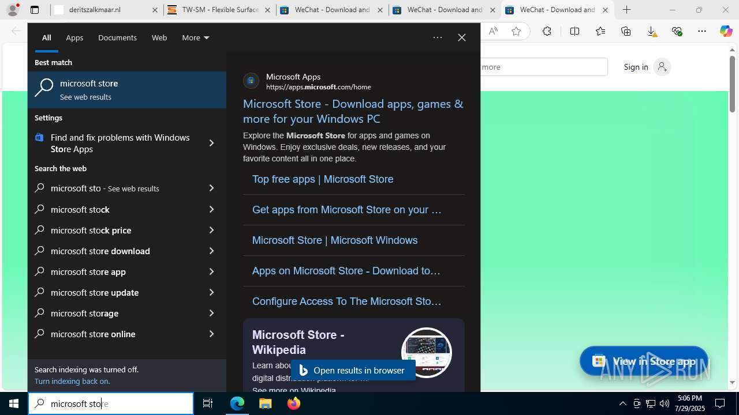Image resolution: width=739 pixels, height=415 pixels.
Task: Close the deritszalkmaar.nl tab
Action: coord(155,10)
